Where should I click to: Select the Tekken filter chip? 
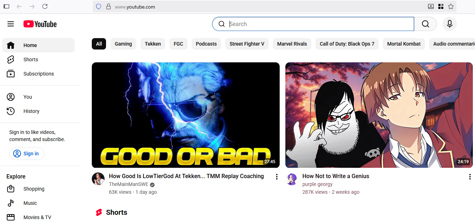[x=153, y=44]
